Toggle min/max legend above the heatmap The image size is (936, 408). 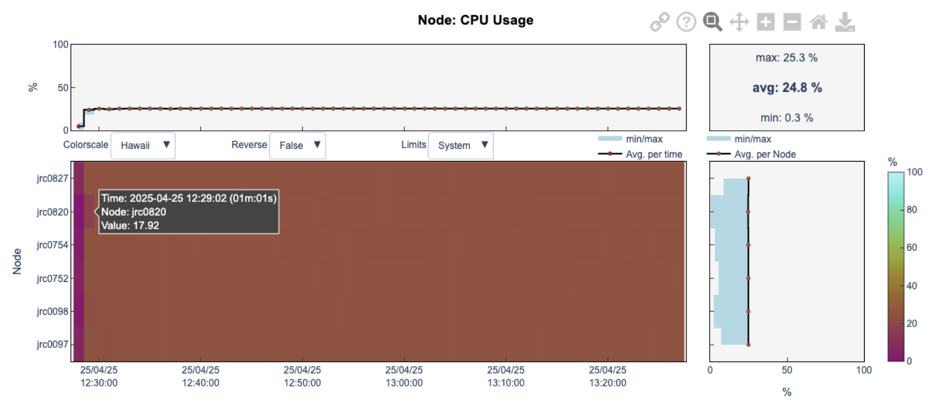643,139
